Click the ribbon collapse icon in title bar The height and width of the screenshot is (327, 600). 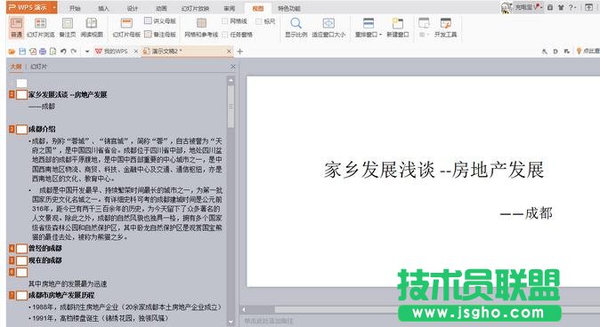589,7
